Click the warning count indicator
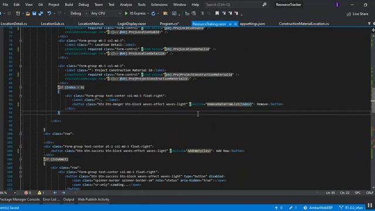Viewport: 375px width, 211px height. click(41, 193)
